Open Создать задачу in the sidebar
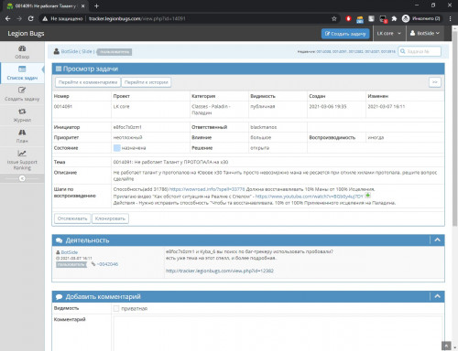The width and height of the screenshot is (458, 351). [x=22, y=94]
